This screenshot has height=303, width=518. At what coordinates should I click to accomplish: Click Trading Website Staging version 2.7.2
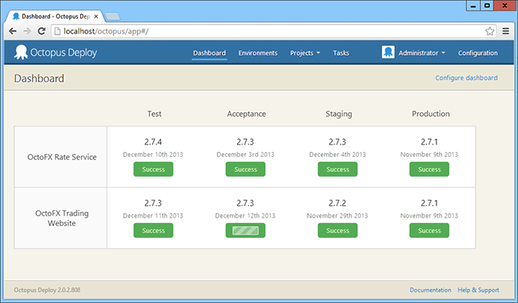337,203
